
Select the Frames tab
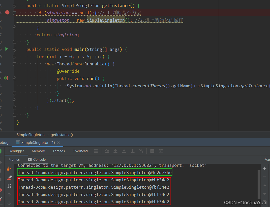[14, 159]
